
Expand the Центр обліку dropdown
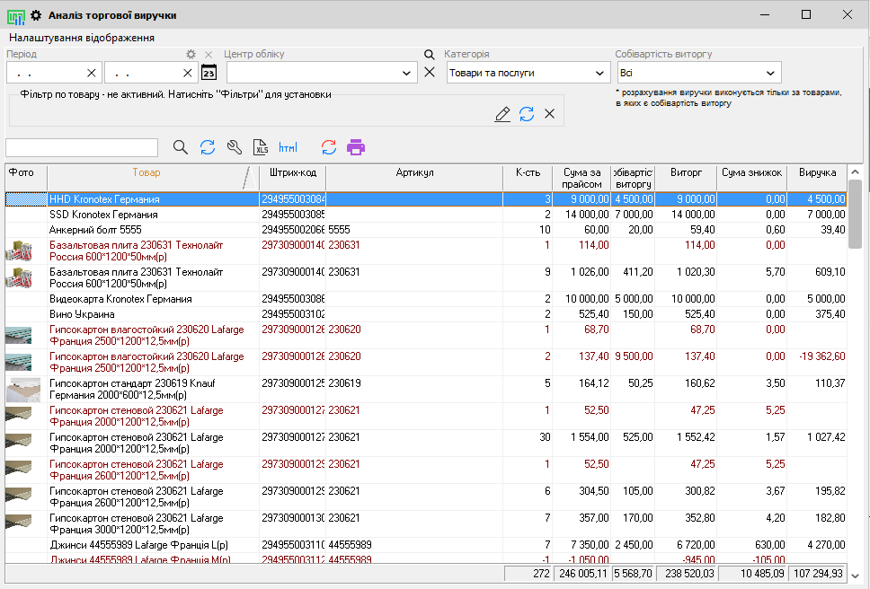coord(407,73)
